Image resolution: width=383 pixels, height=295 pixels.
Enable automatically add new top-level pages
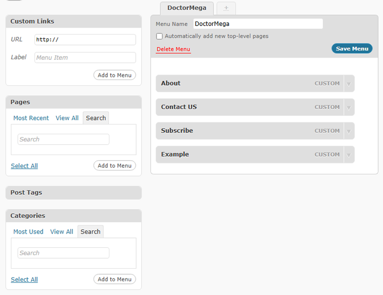(x=160, y=36)
